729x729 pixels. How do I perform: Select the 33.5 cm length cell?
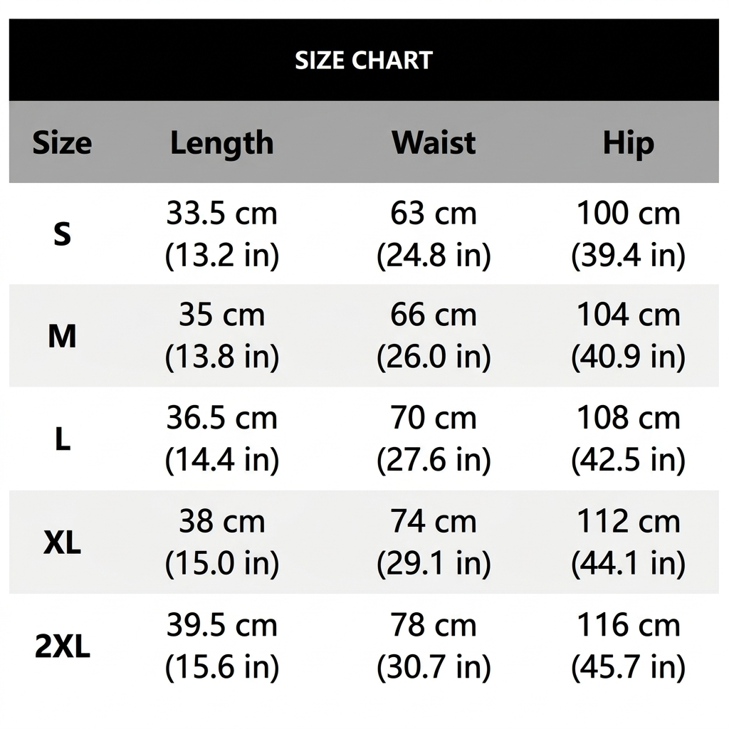222,234
